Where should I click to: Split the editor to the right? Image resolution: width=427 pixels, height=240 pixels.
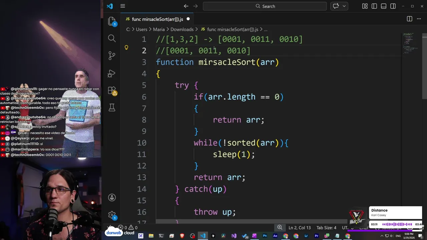(x=409, y=19)
